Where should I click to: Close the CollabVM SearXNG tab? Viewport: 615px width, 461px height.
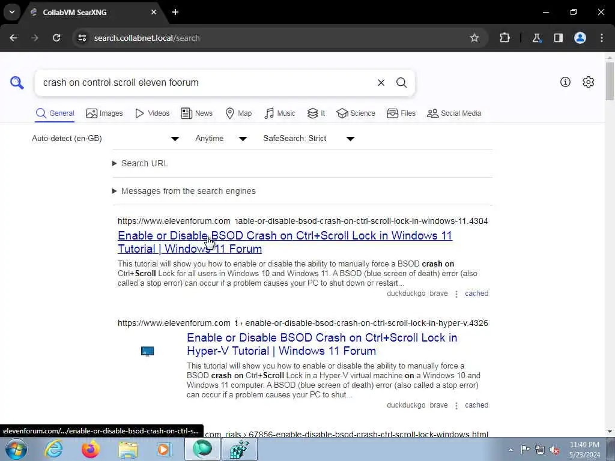click(154, 12)
